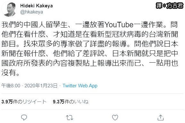185x123 pixels.
Task: Click the 節目 text starting the third line
Action: click(9, 44)
